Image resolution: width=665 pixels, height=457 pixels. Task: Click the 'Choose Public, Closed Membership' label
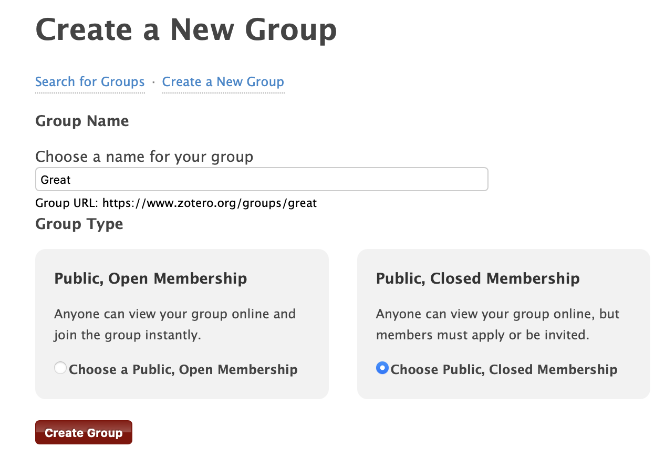[504, 369]
